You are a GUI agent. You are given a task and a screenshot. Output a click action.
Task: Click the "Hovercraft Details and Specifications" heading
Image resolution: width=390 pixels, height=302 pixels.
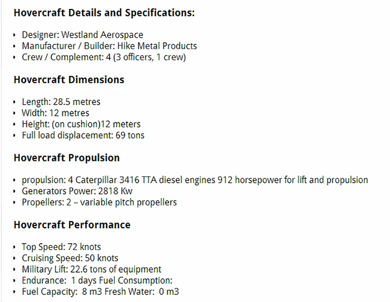(x=104, y=13)
